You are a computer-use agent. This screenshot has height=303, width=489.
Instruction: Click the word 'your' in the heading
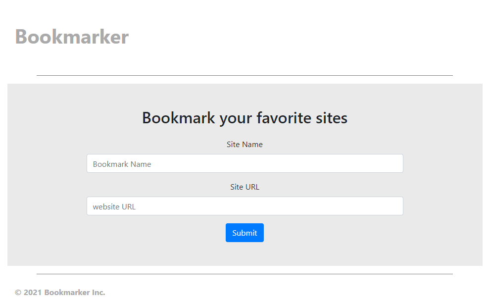236,119
